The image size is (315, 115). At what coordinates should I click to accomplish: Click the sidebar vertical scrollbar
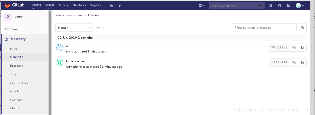(x=49, y=63)
